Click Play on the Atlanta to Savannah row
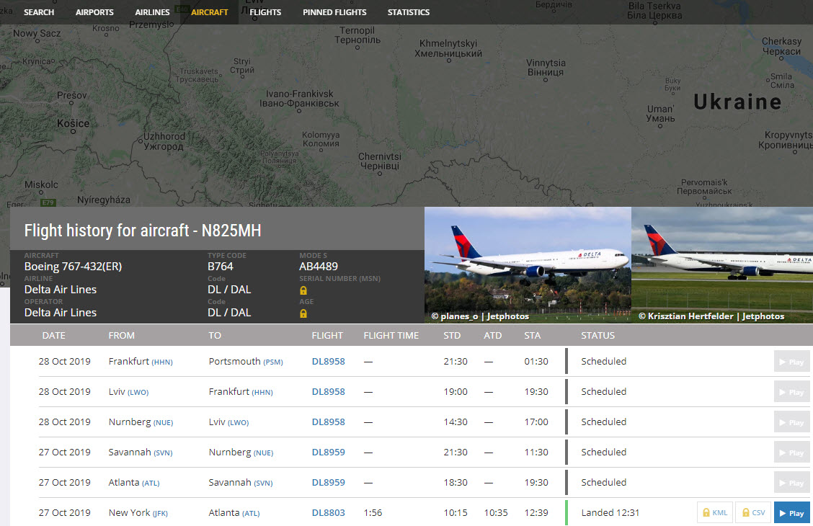The height and width of the screenshot is (526, 813). tap(791, 483)
